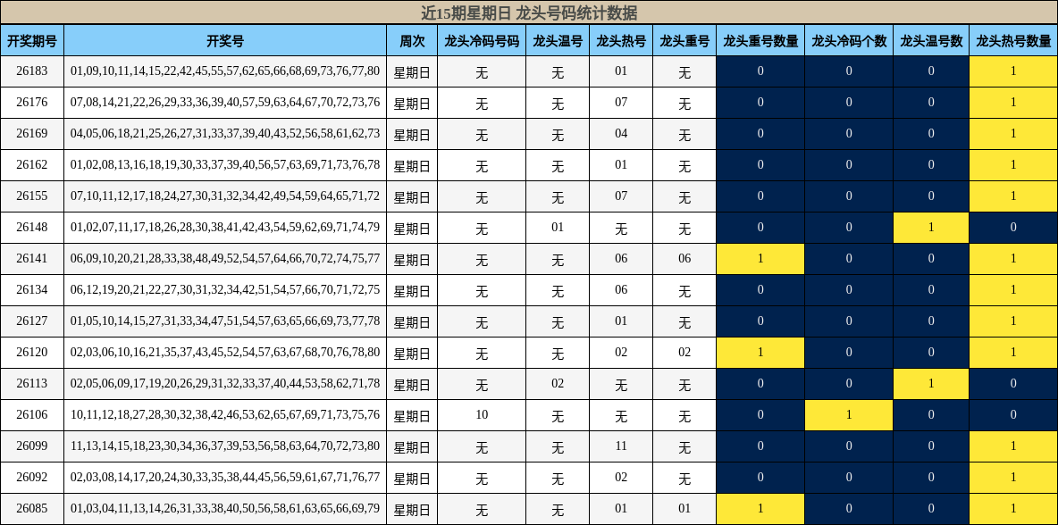Click draw numbers of issue 26183

[225, 71]
